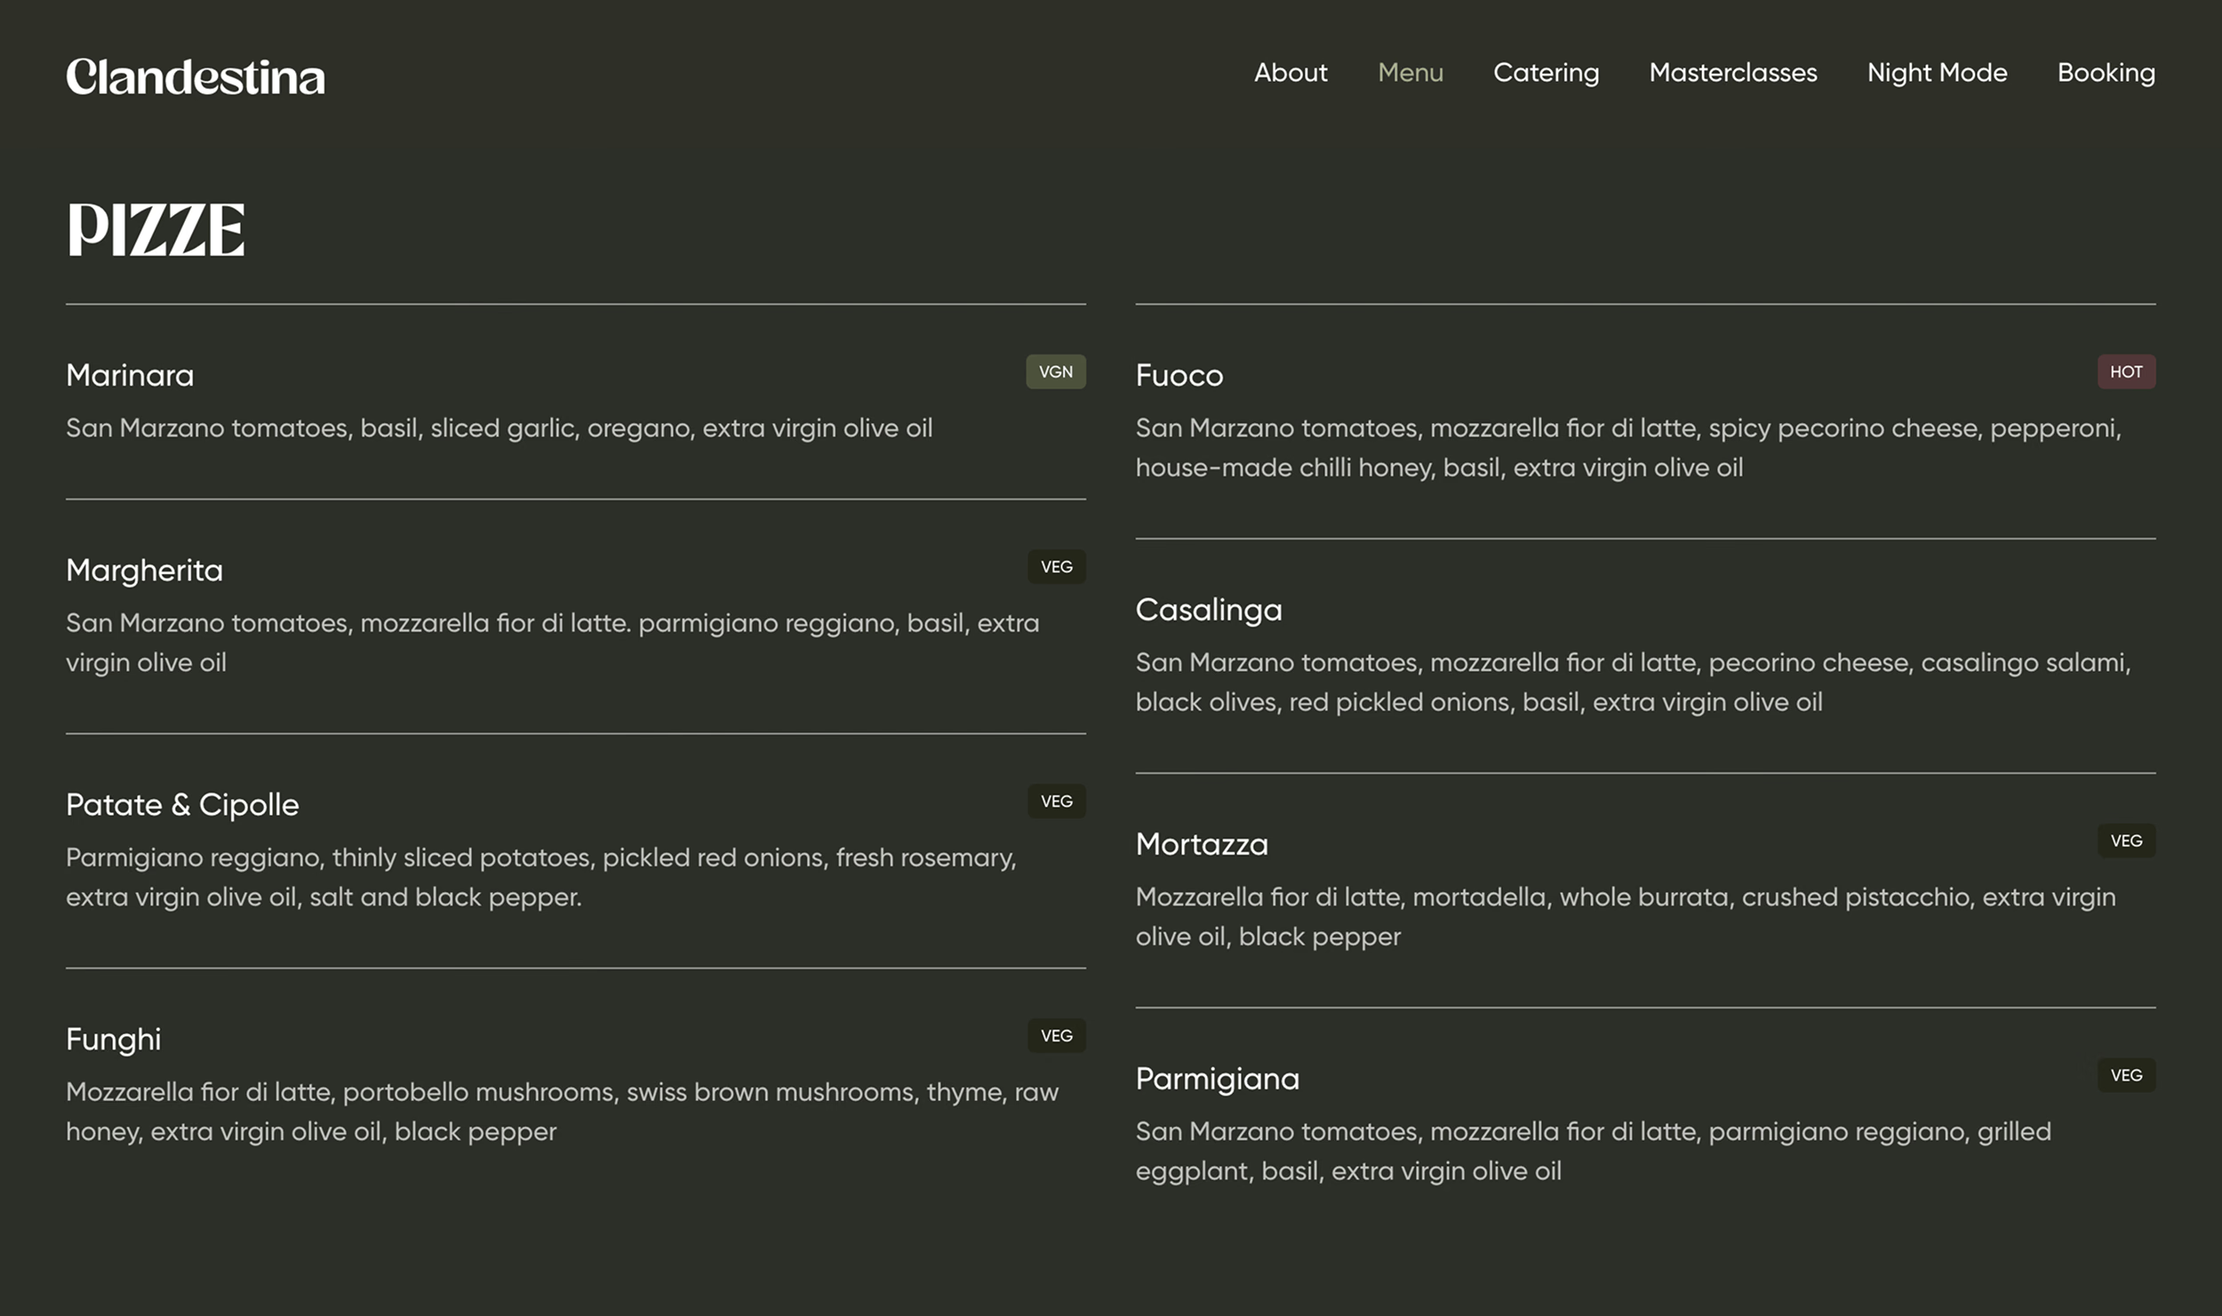Click the VEG badge on Patate & Cipolle
2222x1316 pixels.
1057,802
